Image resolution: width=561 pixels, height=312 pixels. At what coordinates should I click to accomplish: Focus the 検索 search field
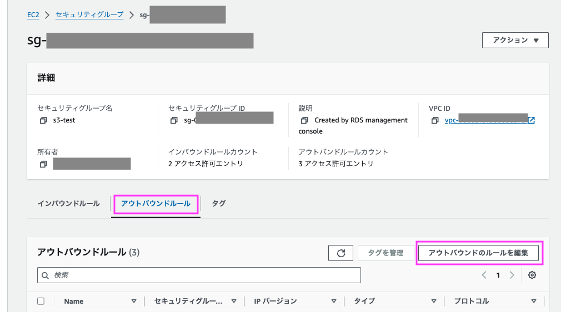pos(199,275)
